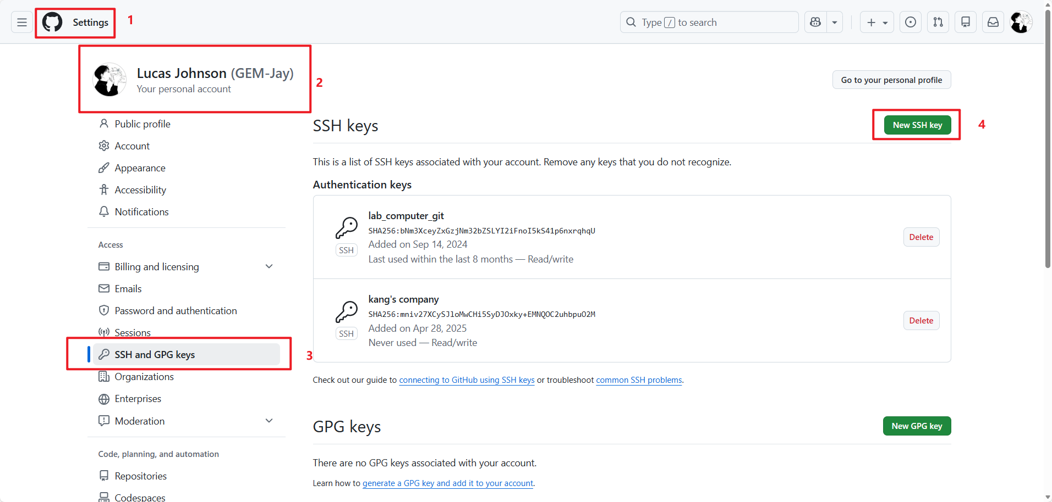Screen dimensions: 1052x502
Task: Open the Issues icon in header
Action: pos(911,23)
